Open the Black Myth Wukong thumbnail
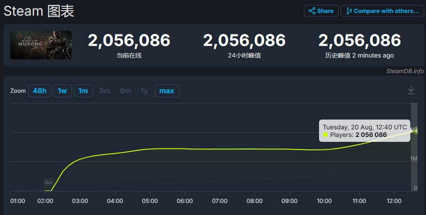The width and height of the screenshot is (426, 215). tap(41, 45)
